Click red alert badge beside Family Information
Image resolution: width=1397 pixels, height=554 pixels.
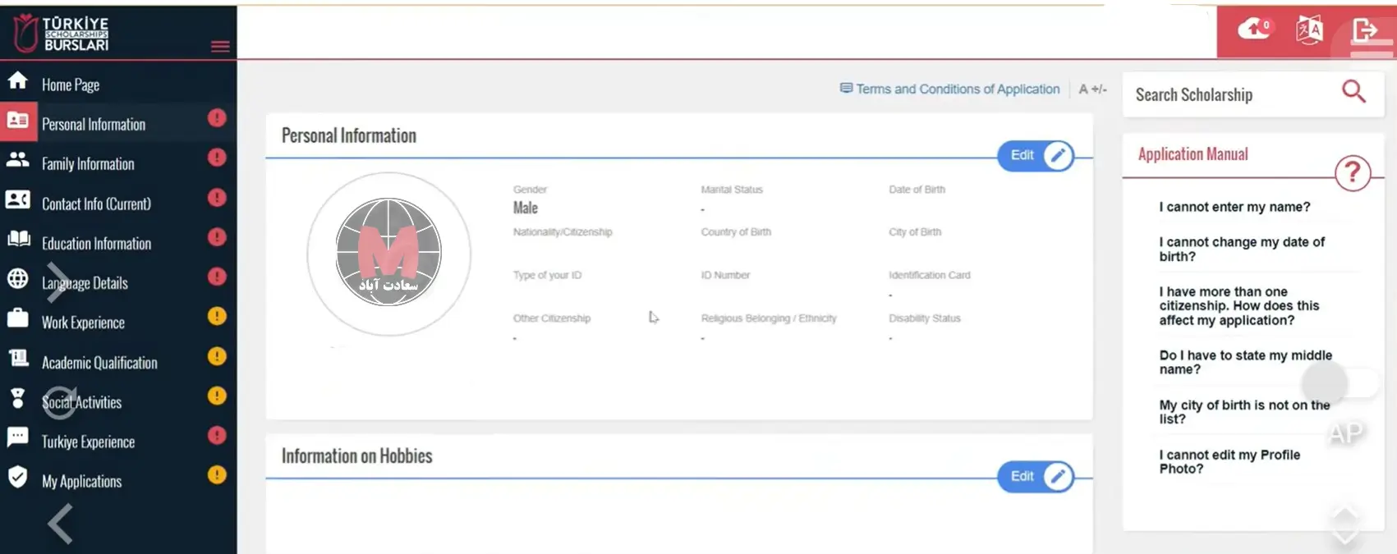tap(217, 158)
